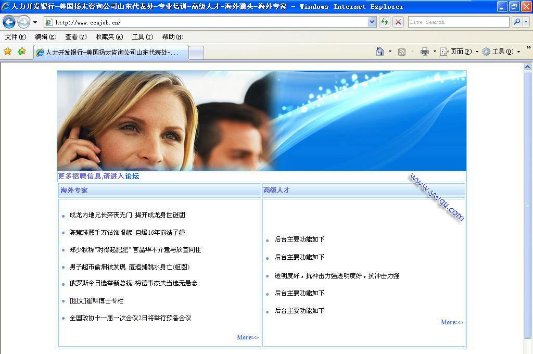Click the page icon in address bar
The height and width of the screenshot is (354, 533).
pyautogui.click(x=49, y=22)
